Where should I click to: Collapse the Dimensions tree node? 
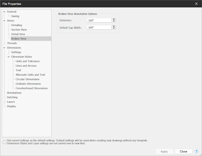tap(4, 48)
